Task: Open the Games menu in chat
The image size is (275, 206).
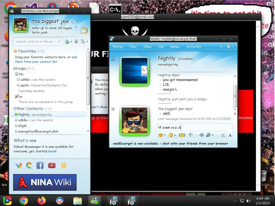Action: point(175,47)
